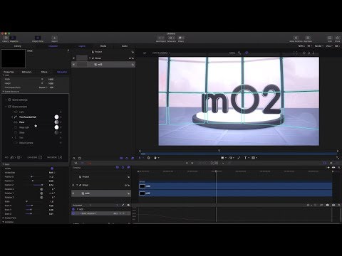Click the purple mode circle above the viewport
This screenshot has height=256, width=342.
(247, 53)
